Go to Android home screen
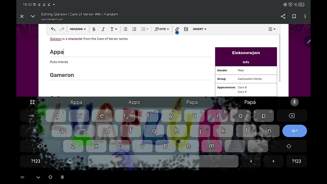 click(50, 177)
